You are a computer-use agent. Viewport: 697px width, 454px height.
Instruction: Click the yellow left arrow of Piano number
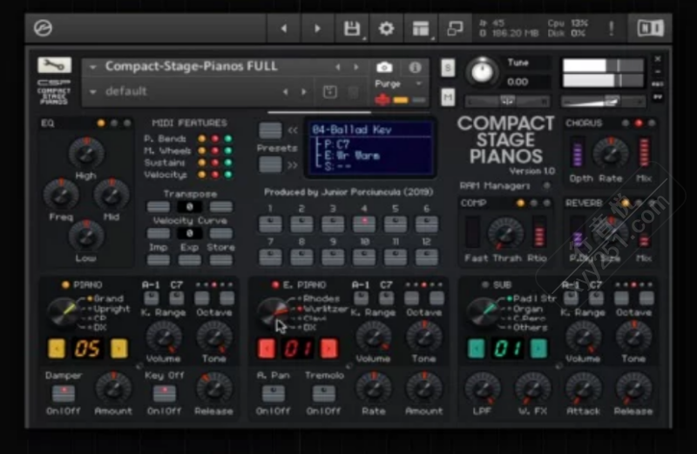[57, 349]
